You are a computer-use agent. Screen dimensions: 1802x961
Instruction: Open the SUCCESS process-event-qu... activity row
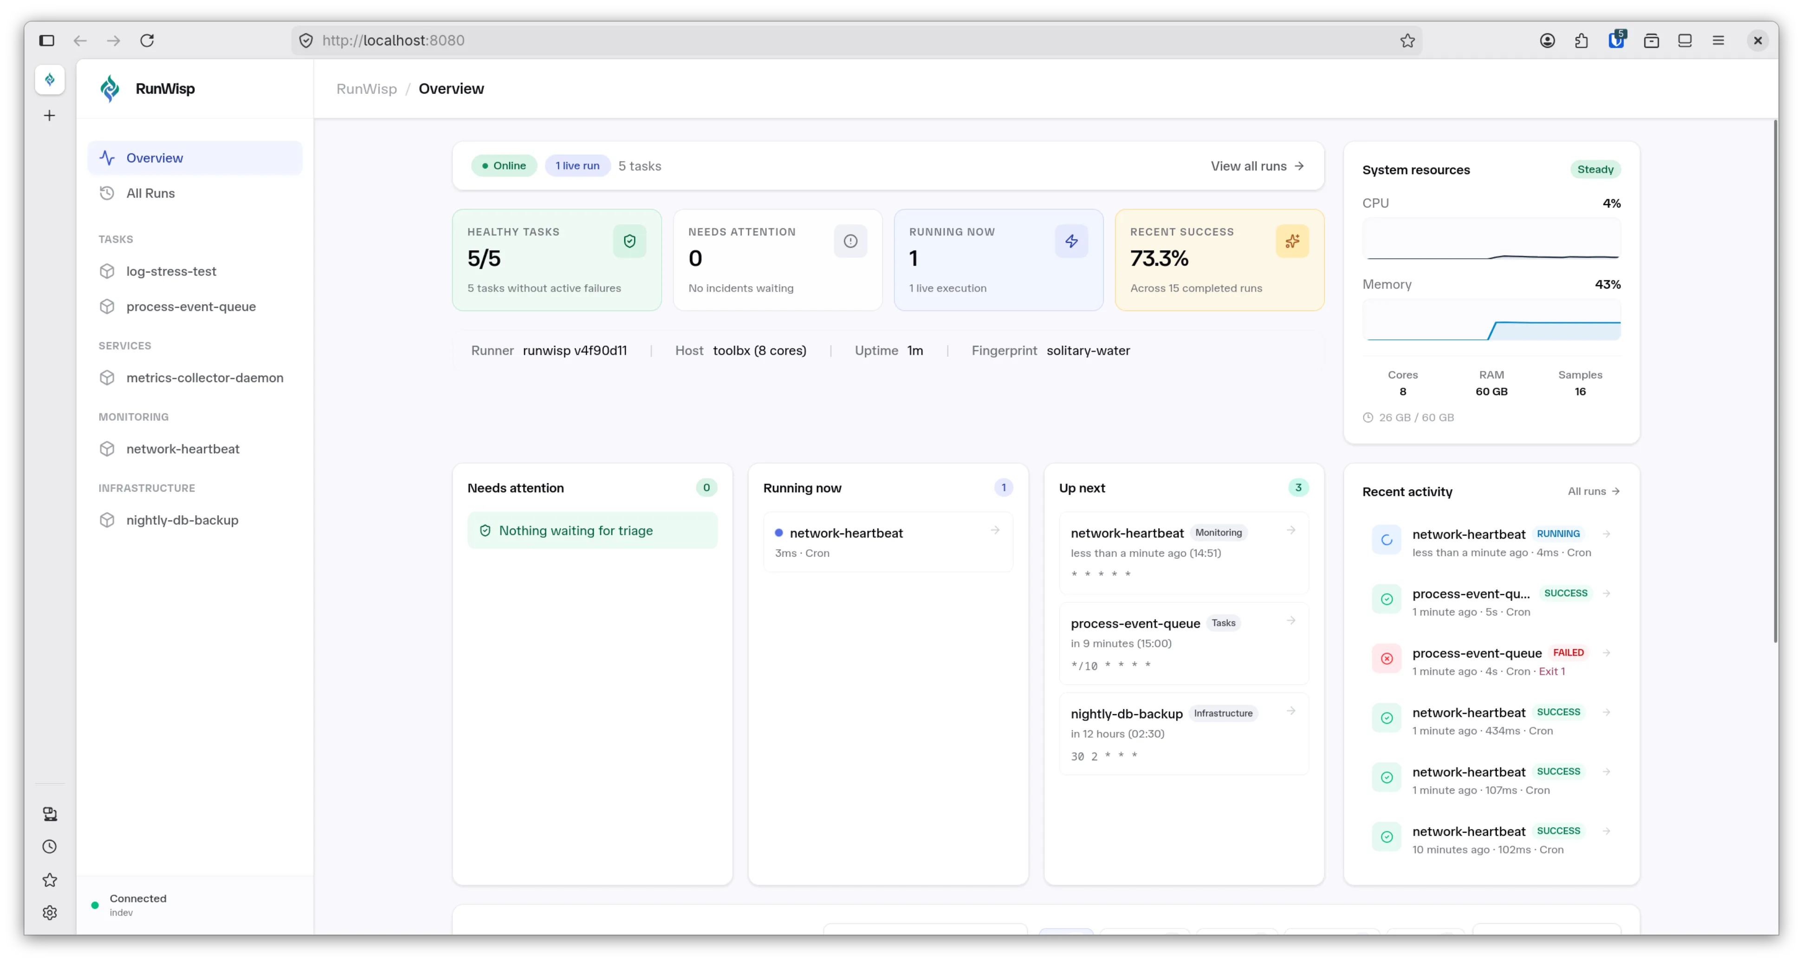(x=1491, y=602)
